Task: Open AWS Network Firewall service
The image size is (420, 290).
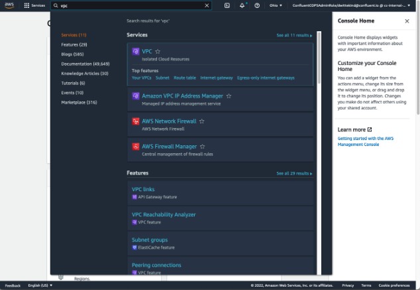Action: [169, 121]
